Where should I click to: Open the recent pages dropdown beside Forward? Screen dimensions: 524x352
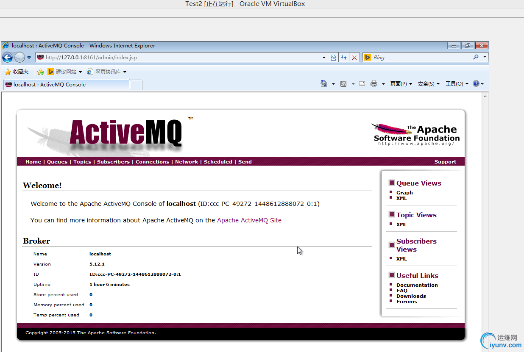[29, 58]
